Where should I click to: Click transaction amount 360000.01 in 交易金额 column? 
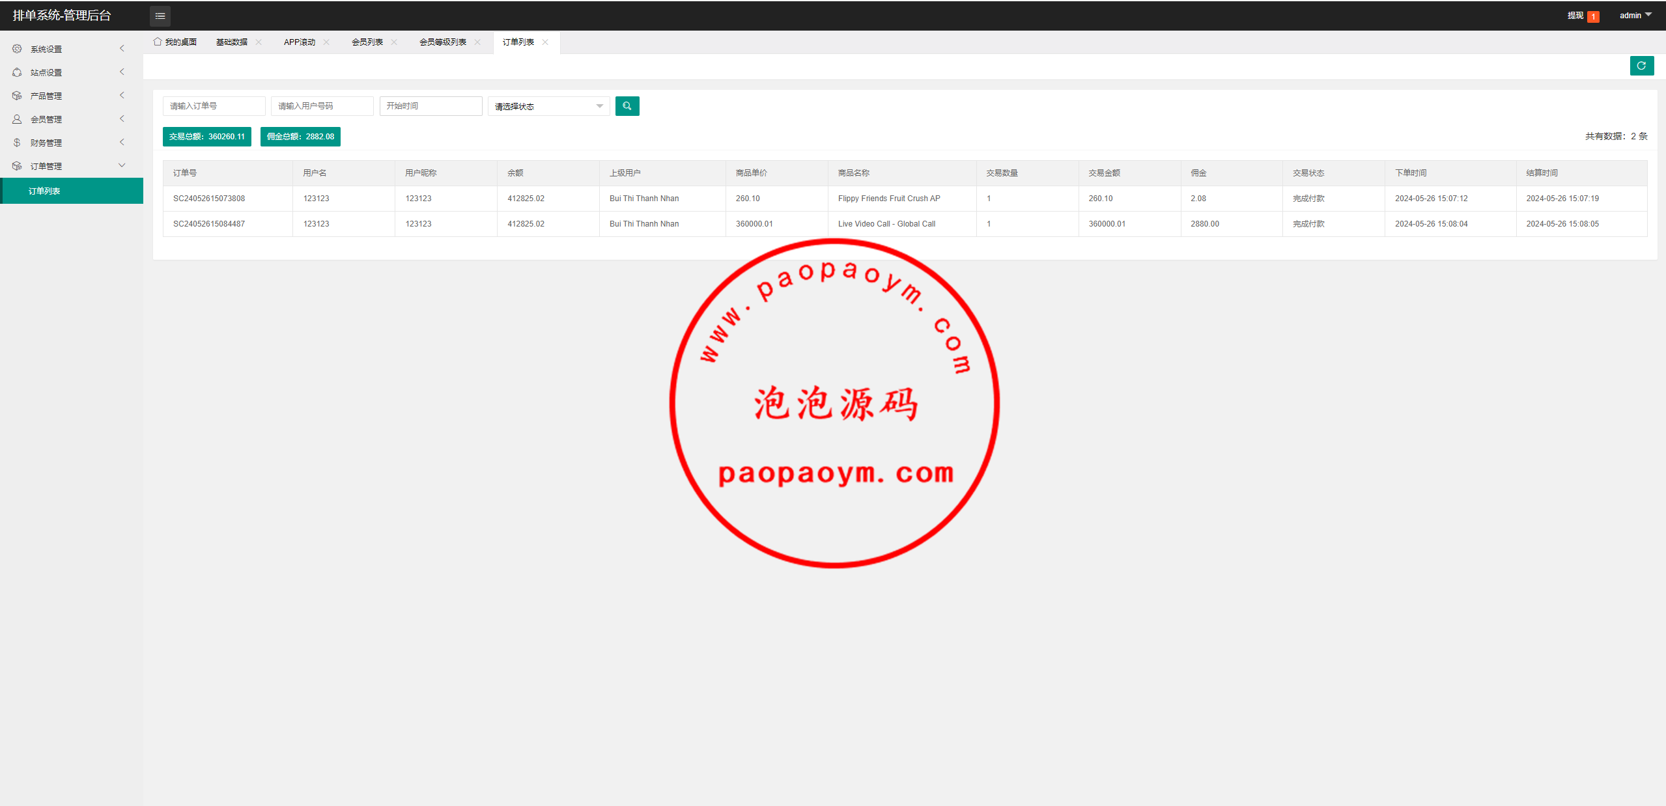click(1107, 224)
